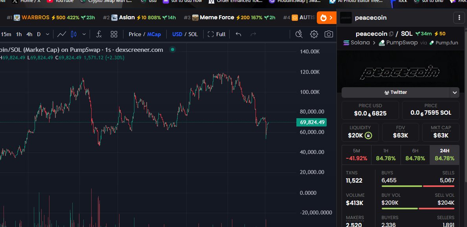Open the PumpSwap DEX link
This screenshot has width=467, height=227.
point(398,43)
